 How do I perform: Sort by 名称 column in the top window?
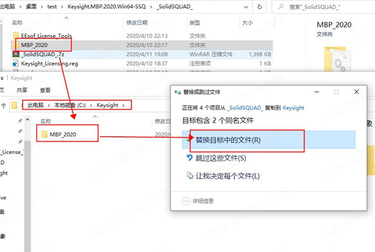point(17,23)
